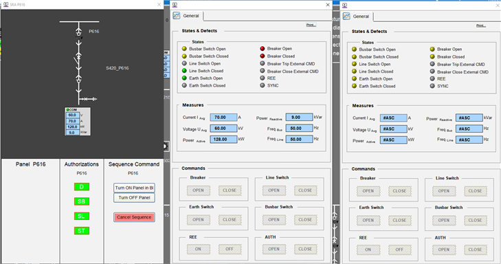Viewport: 501px width, 264px height.
Task: Click grey Line Switch Open indicator, middle window
Action: (x=184, y=63)
